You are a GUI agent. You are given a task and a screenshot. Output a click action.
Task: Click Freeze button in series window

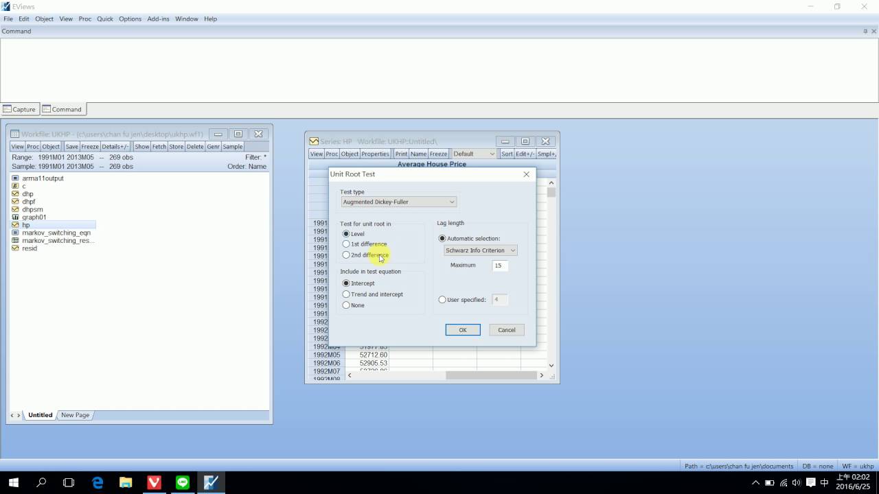tap(438, 154)
